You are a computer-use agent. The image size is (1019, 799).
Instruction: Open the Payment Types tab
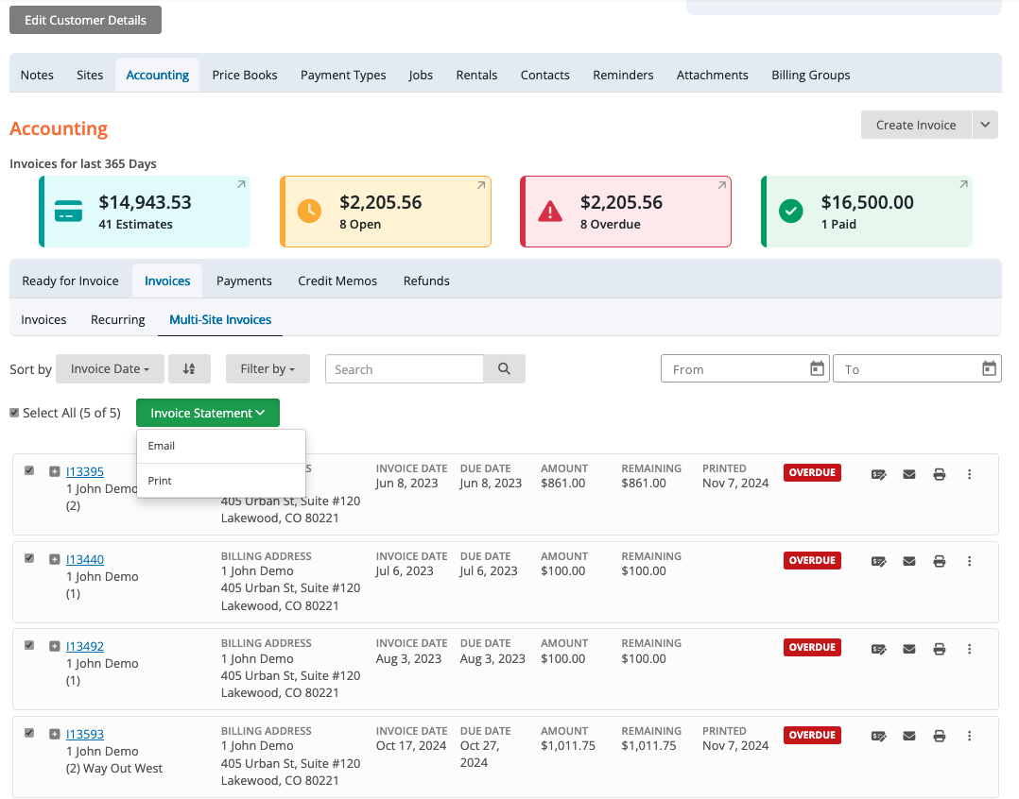point(343,75)
